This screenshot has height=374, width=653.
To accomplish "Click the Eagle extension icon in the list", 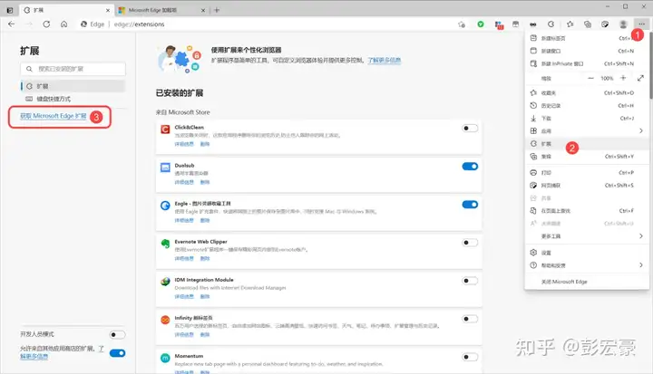I will coord(165,205).
